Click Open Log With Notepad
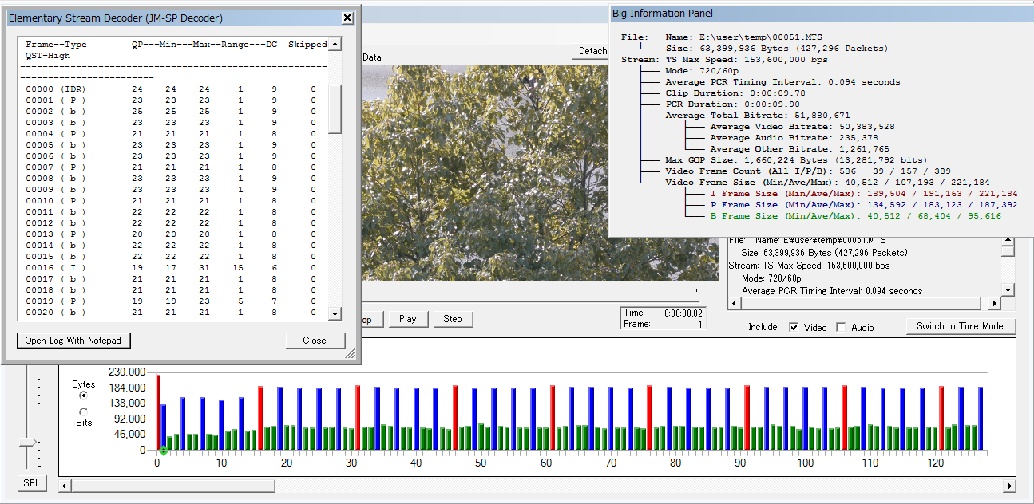The image size is (1034, 504). [x=73, y=341]
